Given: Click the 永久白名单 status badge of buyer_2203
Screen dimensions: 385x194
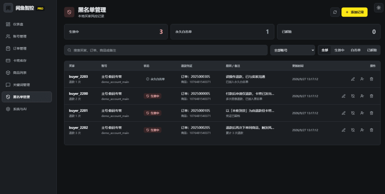Looking at the screenshot, I should pos(155,79).
